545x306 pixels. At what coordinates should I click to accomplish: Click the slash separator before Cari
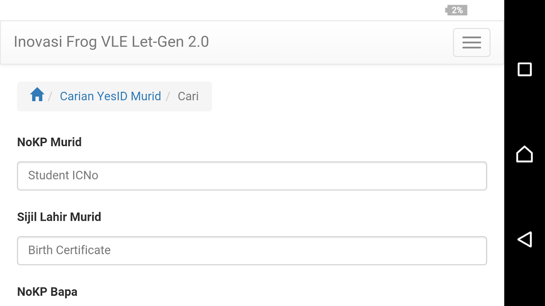point(168,96)
